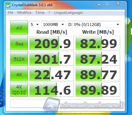This screenshot has height=115, width=132.
Task: Open the D: drive selection dropdown
Action: (x=94, y=24)
